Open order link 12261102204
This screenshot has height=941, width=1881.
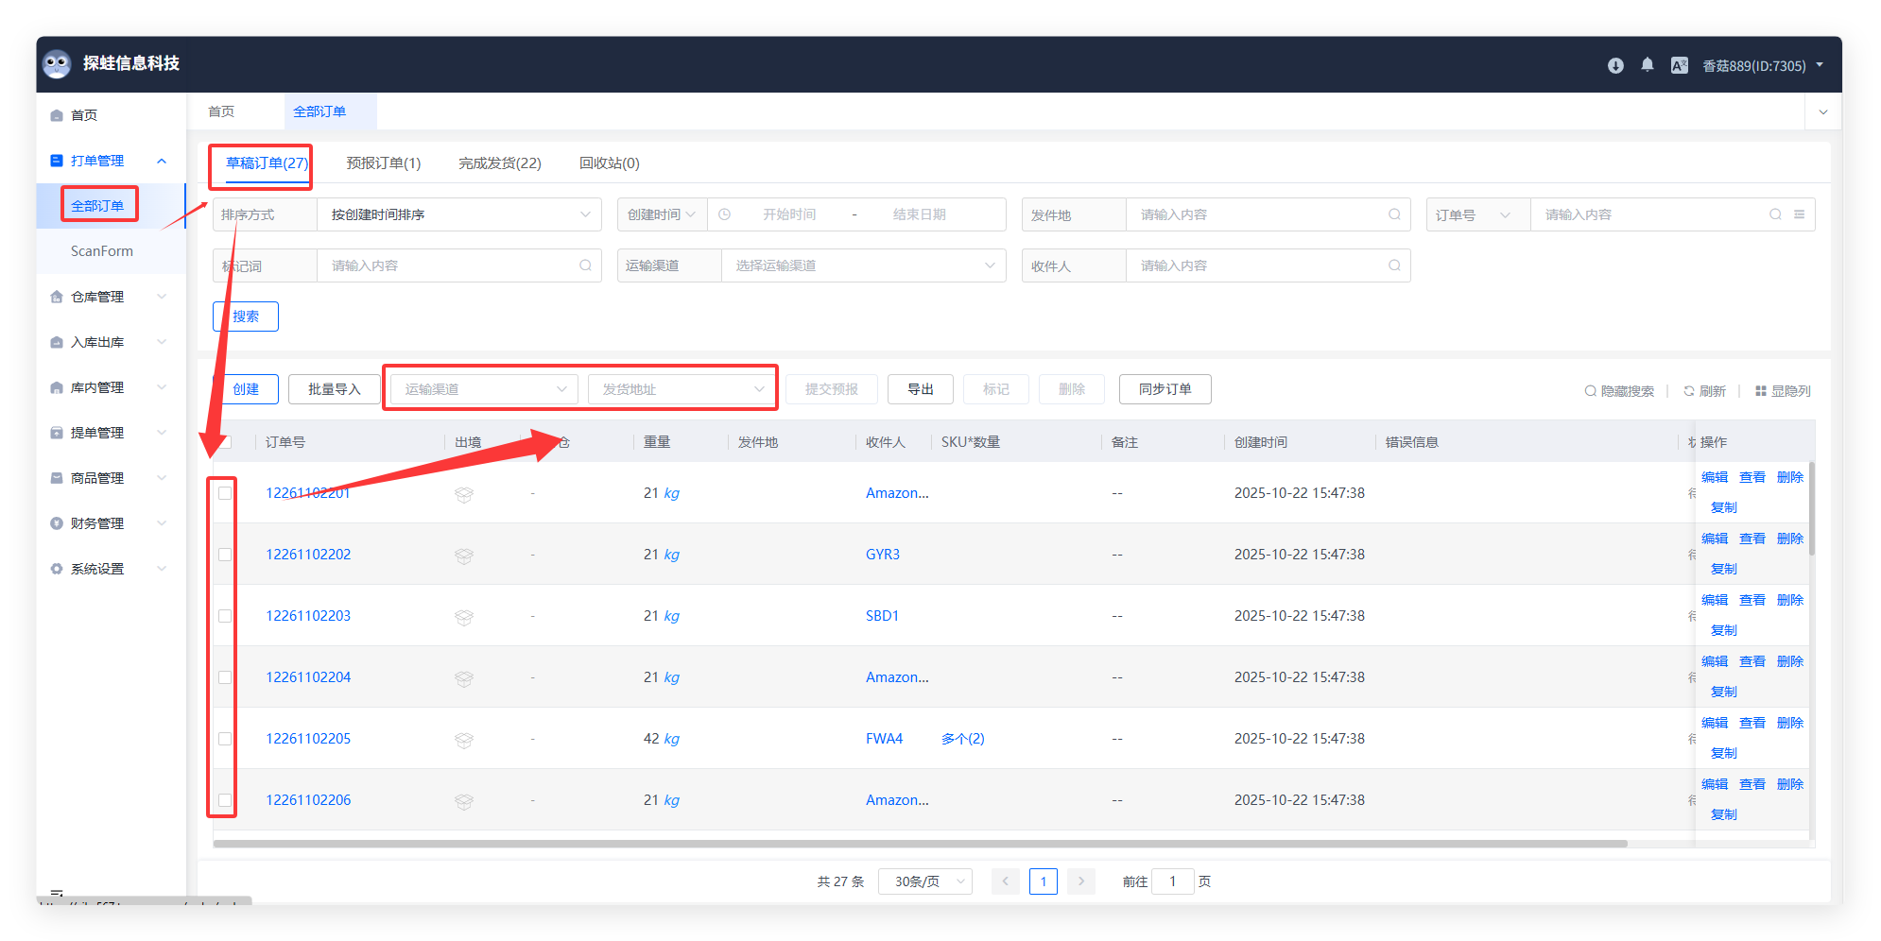308,677
